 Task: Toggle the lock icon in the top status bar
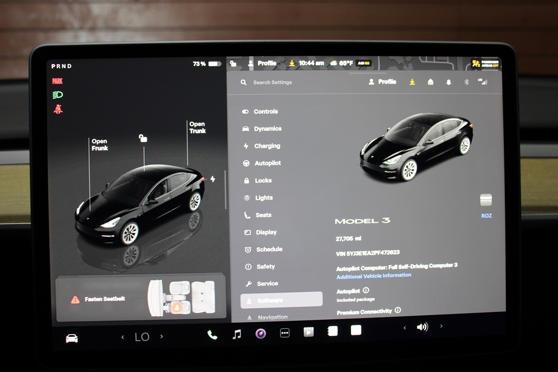233,64
